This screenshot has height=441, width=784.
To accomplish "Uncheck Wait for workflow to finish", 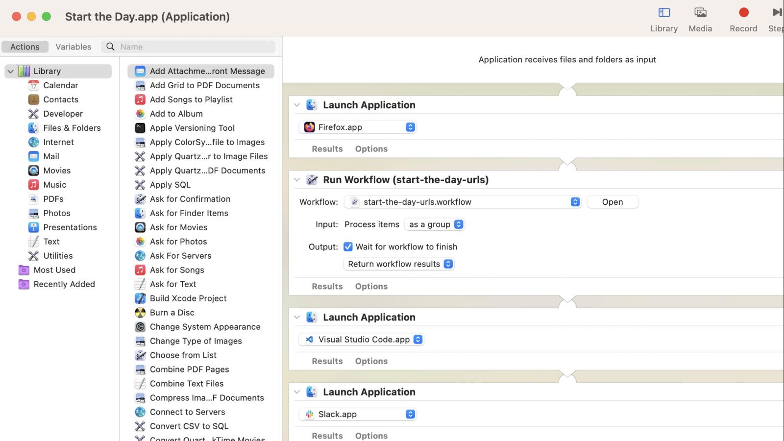I will 348,246.
